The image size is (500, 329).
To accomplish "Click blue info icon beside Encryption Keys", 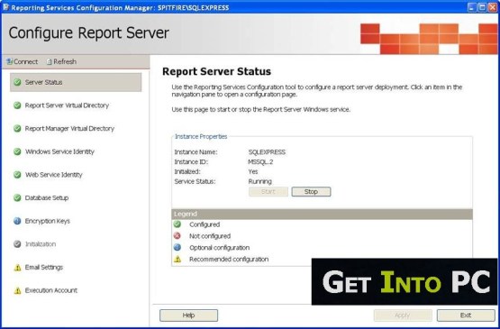I will tap(17, 221).
